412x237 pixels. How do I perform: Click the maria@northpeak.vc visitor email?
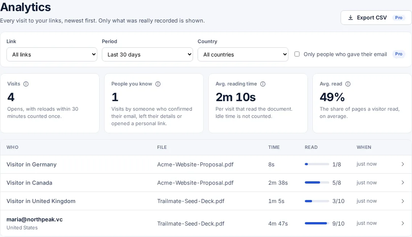(35, 220)
